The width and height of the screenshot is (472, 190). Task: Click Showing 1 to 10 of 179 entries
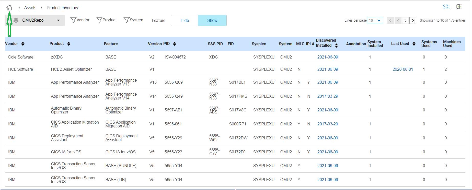(443, 20)
